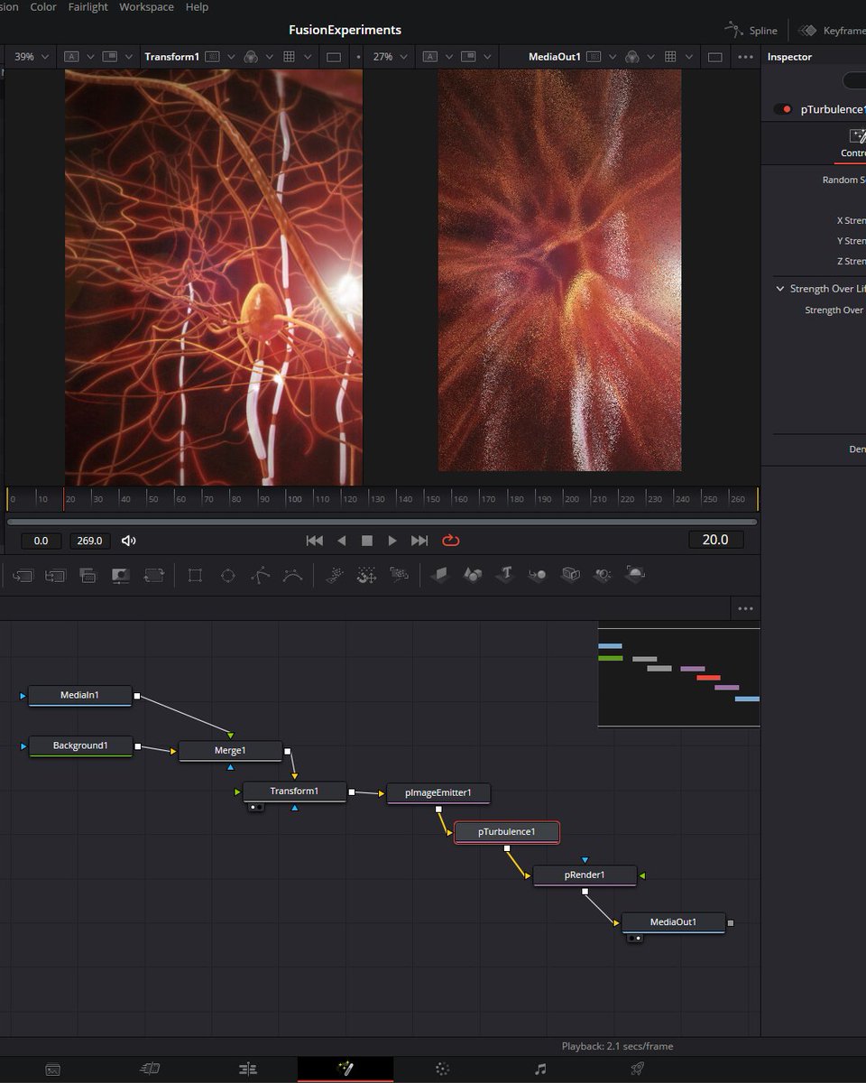Add a Camera 3D node
Viewport: 866px width, 1083px height.
coord(570,575)
